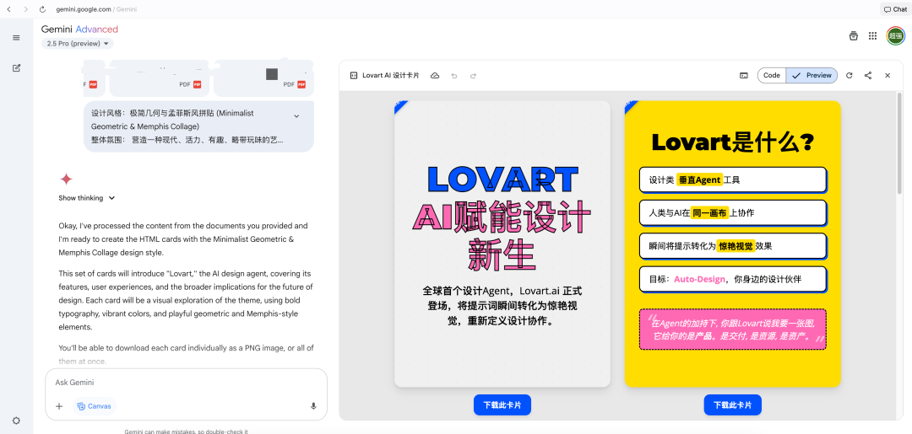Click the Auto-Design item box

click(x=732, y=279)
